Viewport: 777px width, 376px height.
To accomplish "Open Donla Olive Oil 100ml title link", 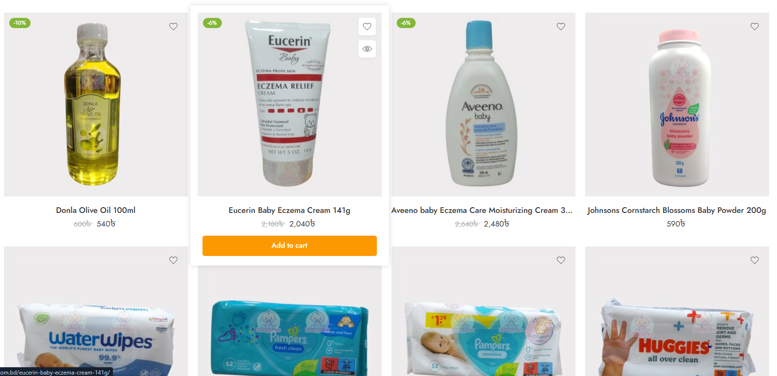I will [x=96, y=210].
